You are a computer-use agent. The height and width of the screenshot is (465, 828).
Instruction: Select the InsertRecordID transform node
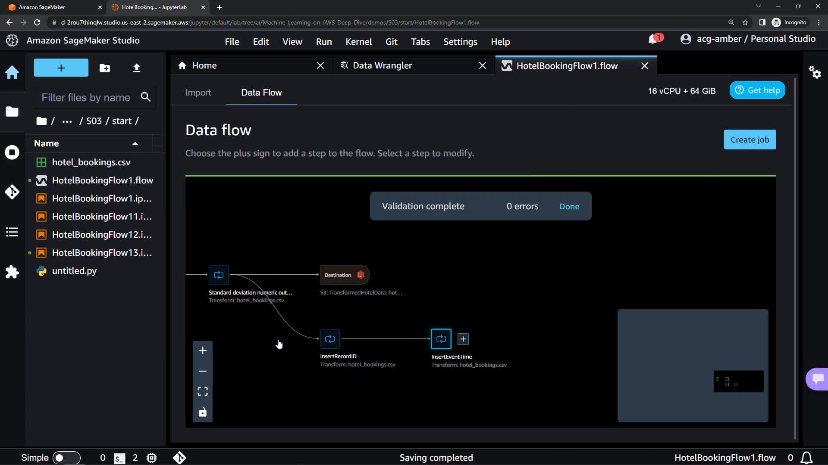click(x=330, y=339)
